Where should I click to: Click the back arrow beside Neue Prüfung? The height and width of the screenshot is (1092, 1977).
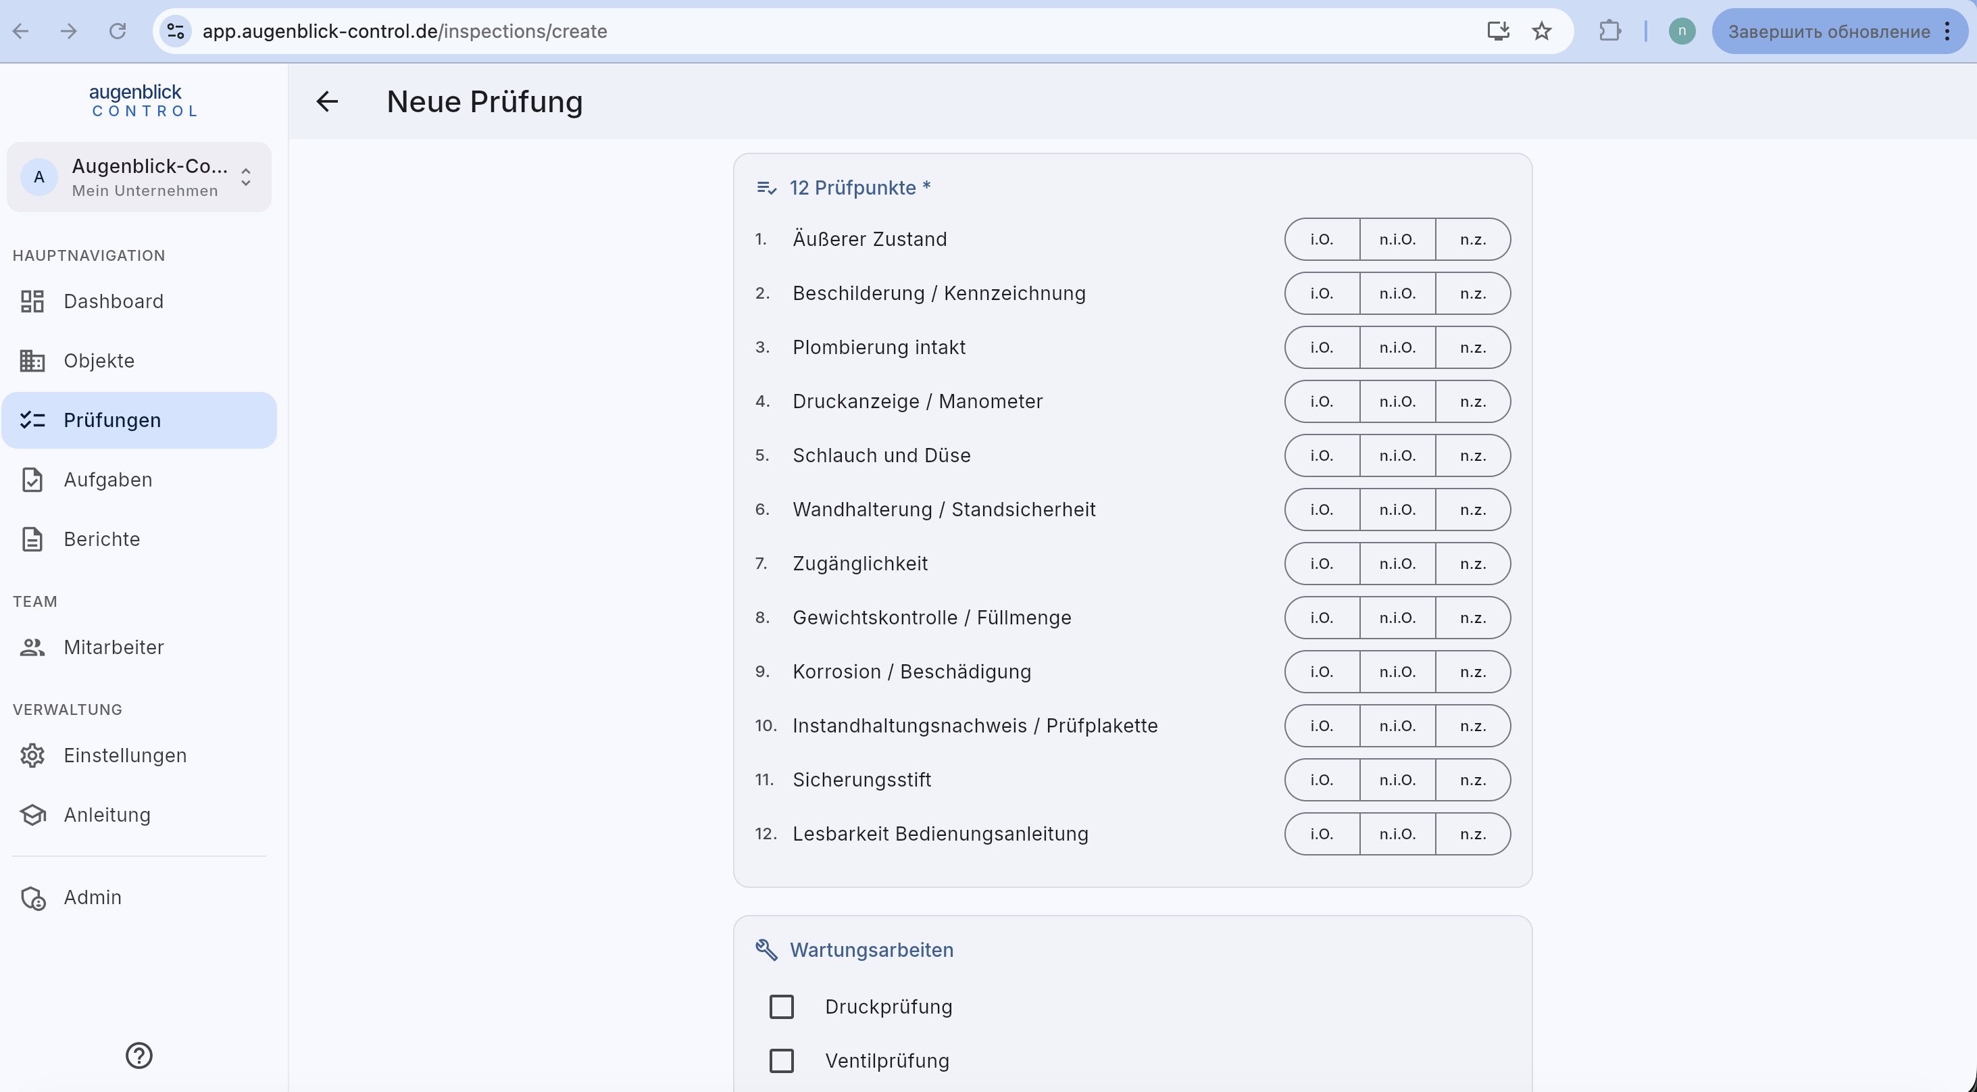[x=327, y=101]
